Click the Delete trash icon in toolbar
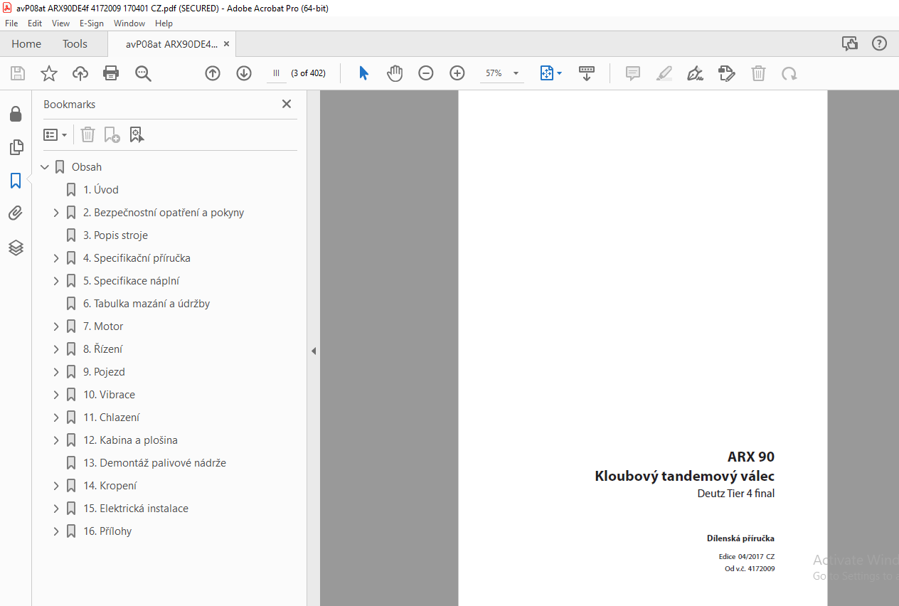Image resolution: width=899 pixels, height=606 pixels. point(759,73)
